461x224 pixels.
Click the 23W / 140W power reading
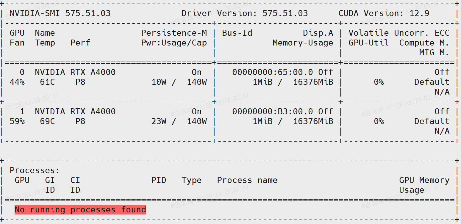179,121
